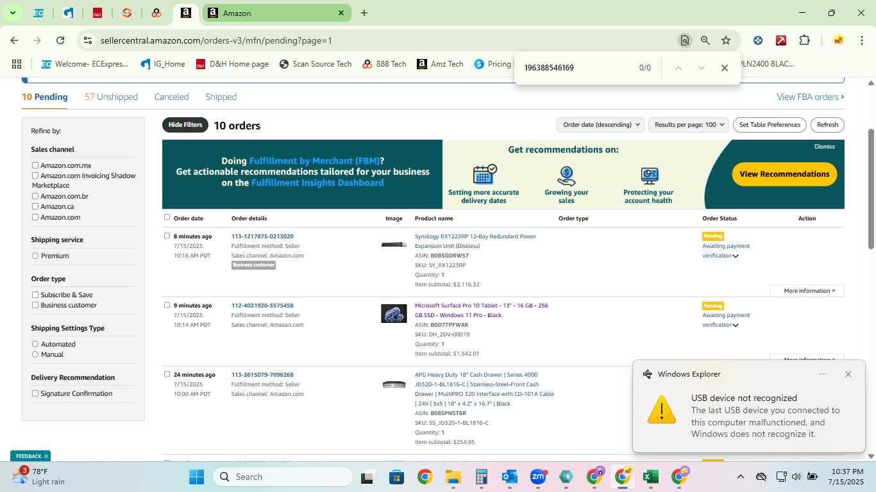Switch to the Canceled orders tab
This screenshot has width=876, height=492.
click(x=171, y=97)
